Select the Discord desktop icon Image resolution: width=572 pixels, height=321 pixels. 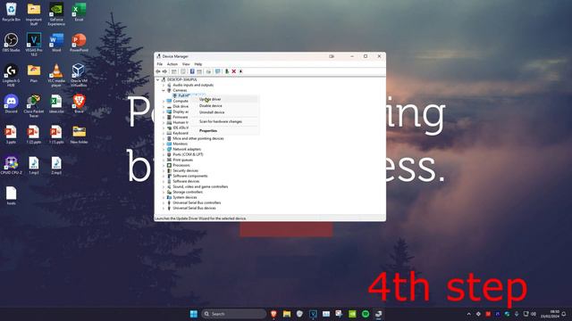click(x=12, y=103)
